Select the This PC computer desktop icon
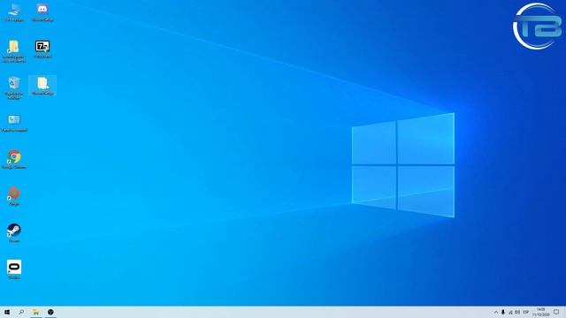The image size is (566, 318). (14, 11)
